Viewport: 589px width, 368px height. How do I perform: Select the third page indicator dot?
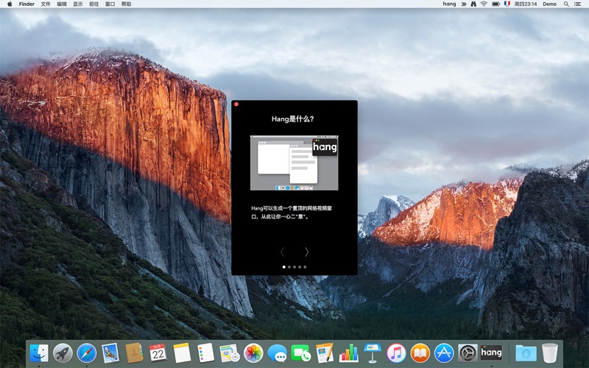pos(294,267)
